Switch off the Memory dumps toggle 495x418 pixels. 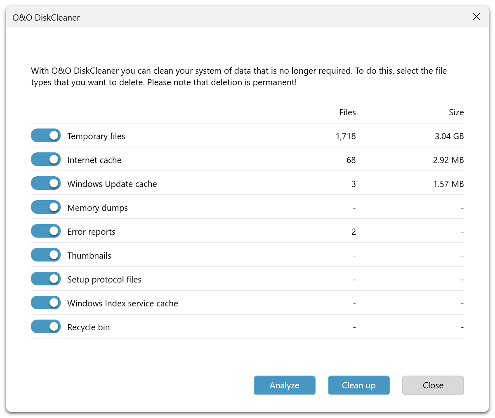[x=46, y=207]
